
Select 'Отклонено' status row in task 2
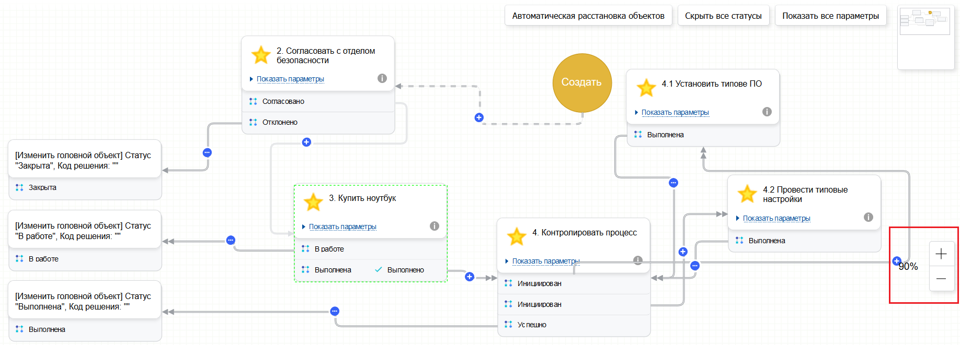(280, 122)
